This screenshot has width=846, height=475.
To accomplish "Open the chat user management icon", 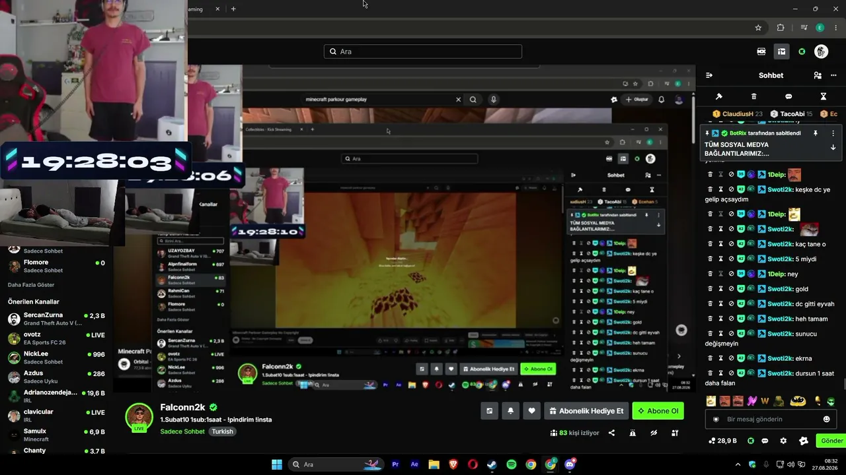I will [x=818, y=75].
